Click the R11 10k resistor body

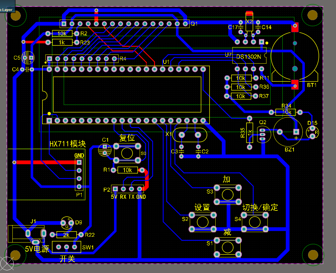point(241,78)
